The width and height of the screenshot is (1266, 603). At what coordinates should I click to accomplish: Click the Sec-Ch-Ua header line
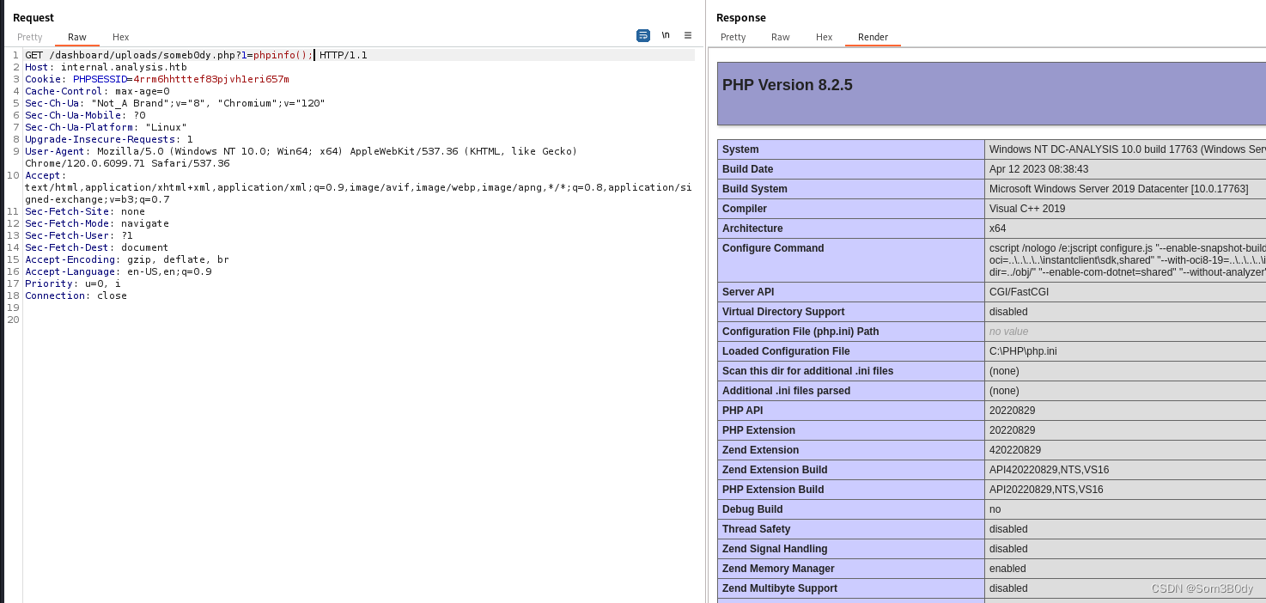175,103
